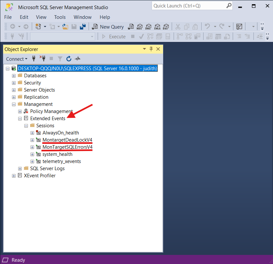Click the New Project icon
This screenshot has height=264, width=273.
(38, 27)
